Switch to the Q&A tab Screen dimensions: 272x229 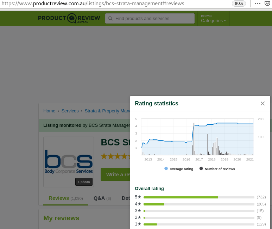102,198
